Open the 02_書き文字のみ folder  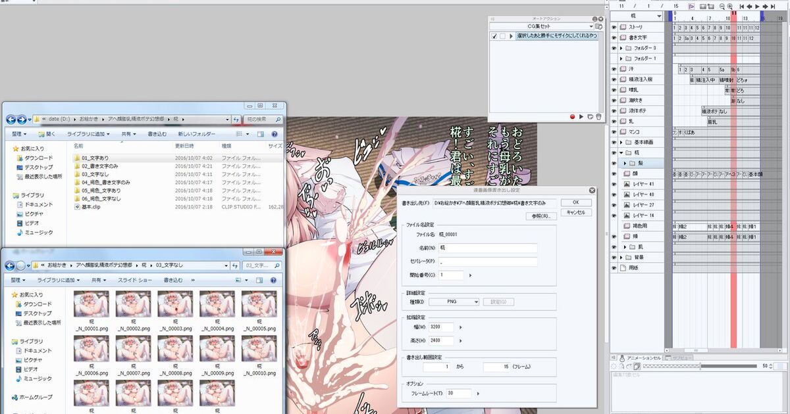[99, 166]
